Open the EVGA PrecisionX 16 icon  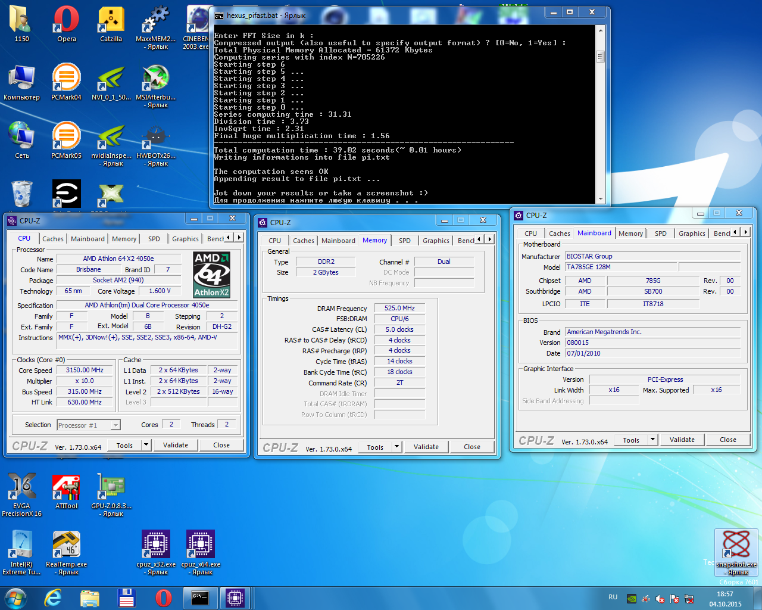coord(21,494)
